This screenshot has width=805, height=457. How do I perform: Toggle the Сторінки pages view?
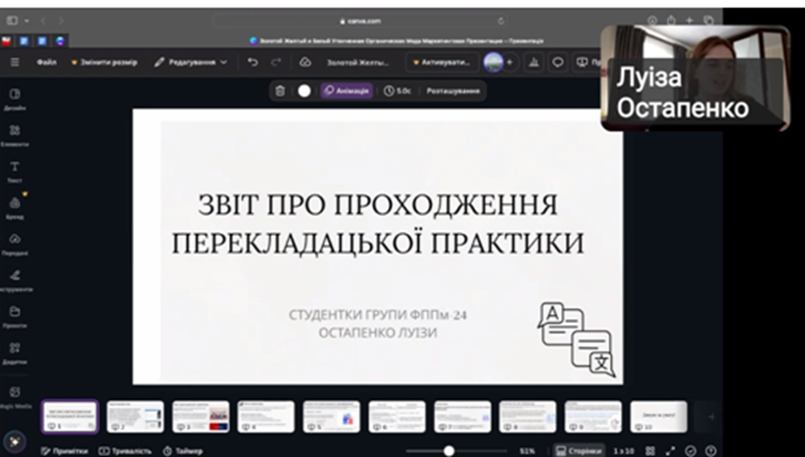pyautogui.click(x=578, y=450)
